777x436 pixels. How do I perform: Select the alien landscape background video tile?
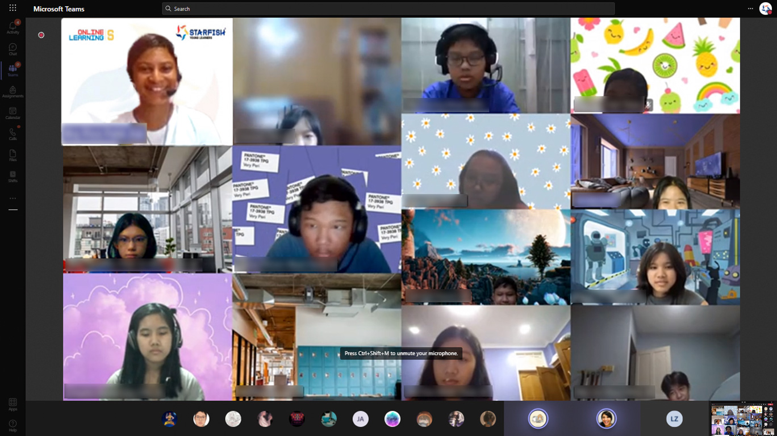486,257
